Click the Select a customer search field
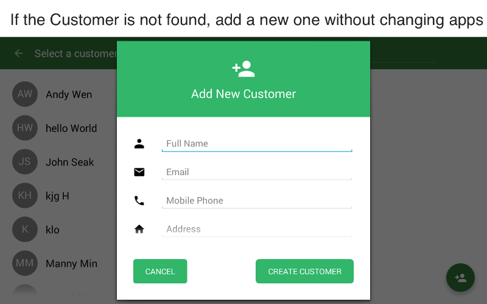The width and height of the screenshot is (487, 304). coord(75,54)
